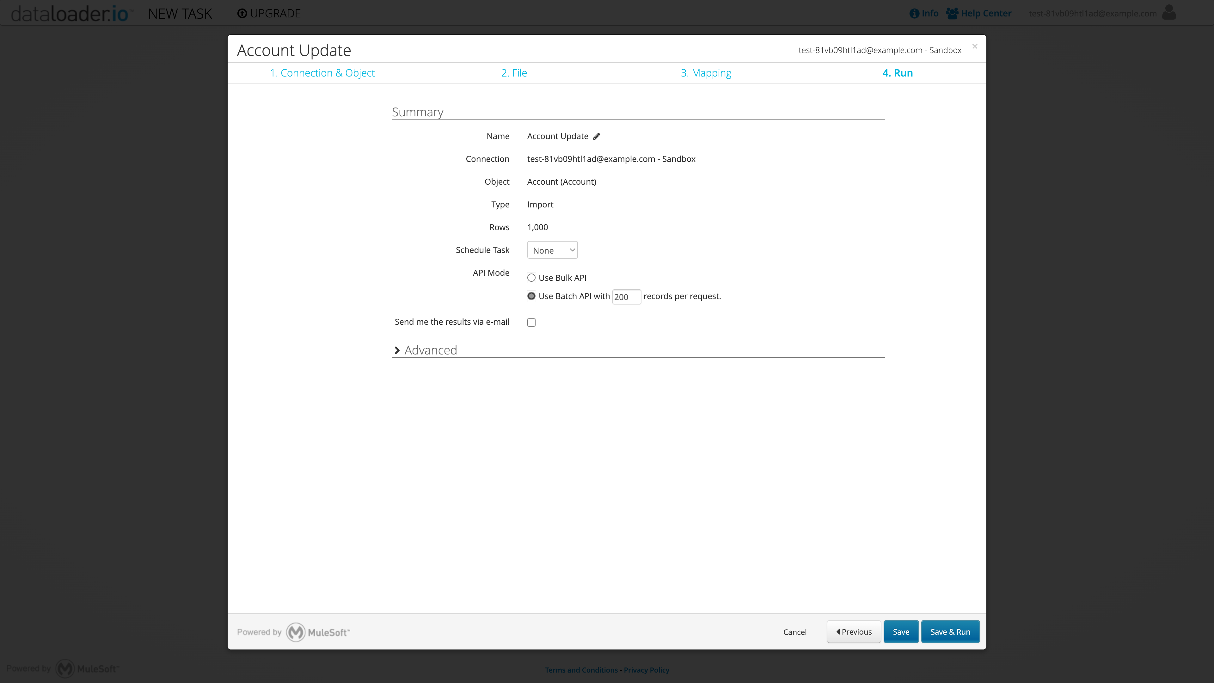The height and width of the screenshot is (683, 1214).
Task: Open the Schedule Task dropdown
Action: click(x=552, y=250)
